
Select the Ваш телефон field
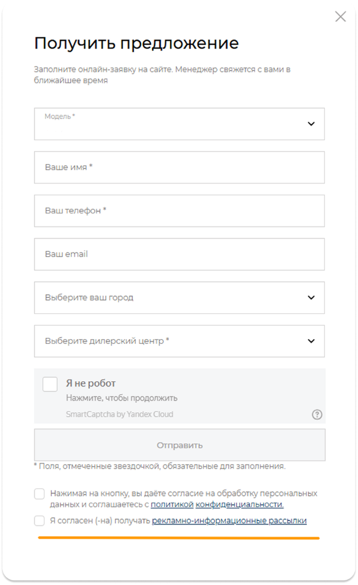click(x=180, y=211)
